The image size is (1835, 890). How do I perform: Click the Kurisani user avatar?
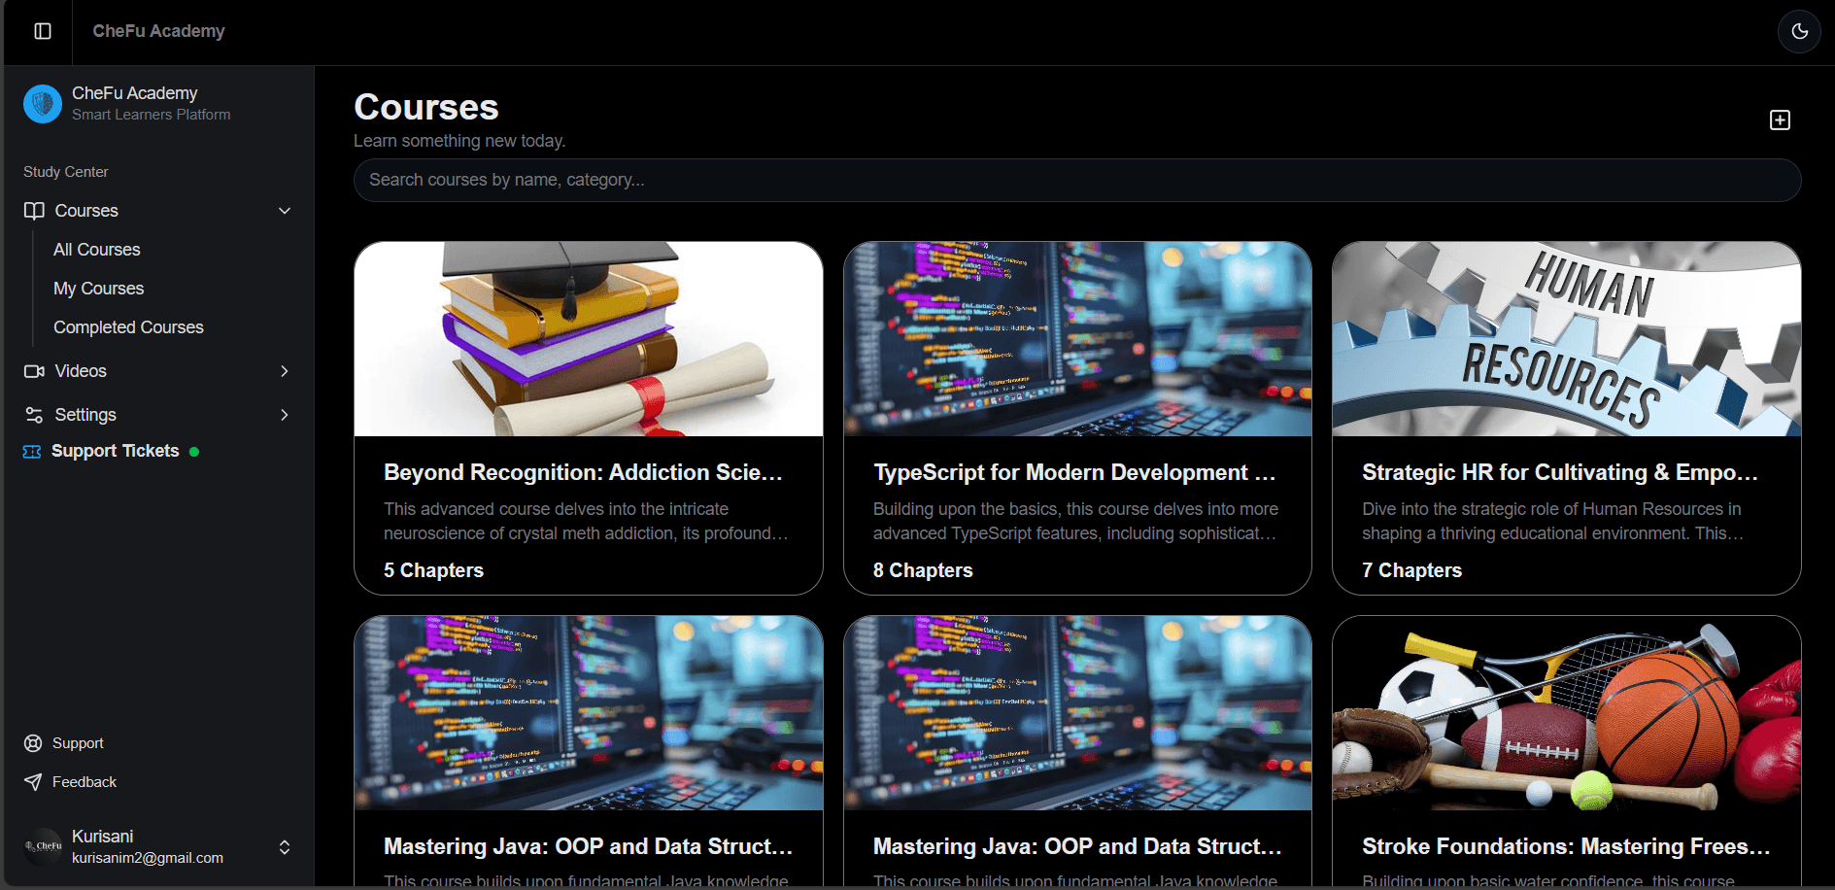pyautogui.click(x=43, y=846)
